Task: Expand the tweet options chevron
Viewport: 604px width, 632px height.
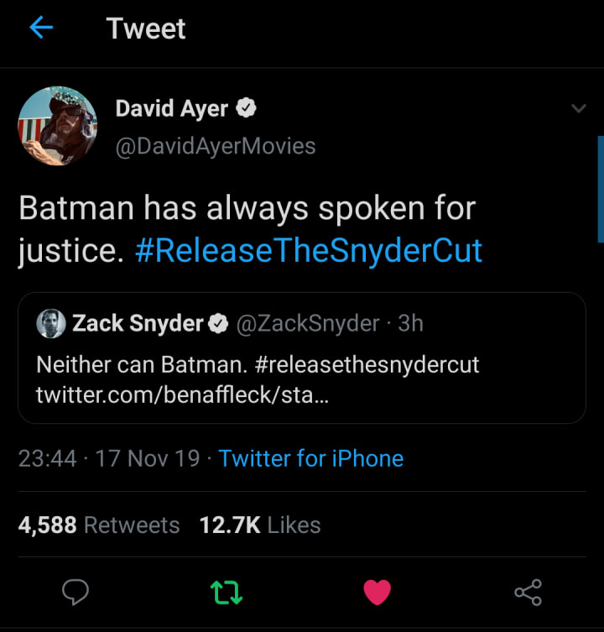Action: click(578, 109)
